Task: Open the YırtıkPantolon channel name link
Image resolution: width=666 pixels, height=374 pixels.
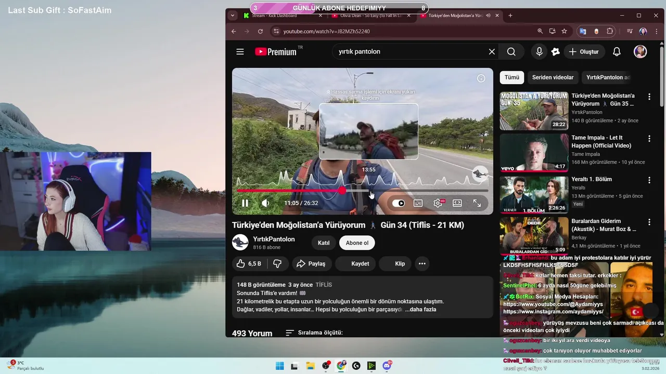Action: pyautogui.click(x=274, y=239)
